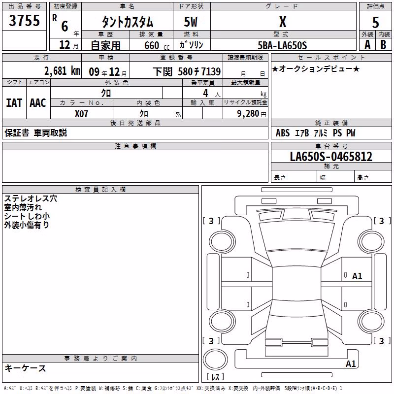Click the interior color クロ value
Viewport: 394px width, 394px height.
click(144, 114)
